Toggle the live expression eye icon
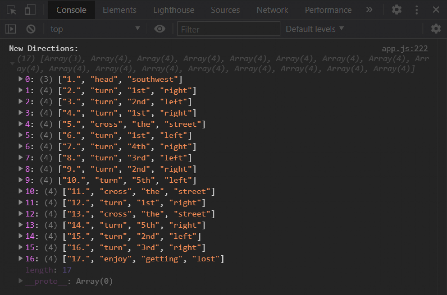 pyautogui.click(x=160, y=29)
